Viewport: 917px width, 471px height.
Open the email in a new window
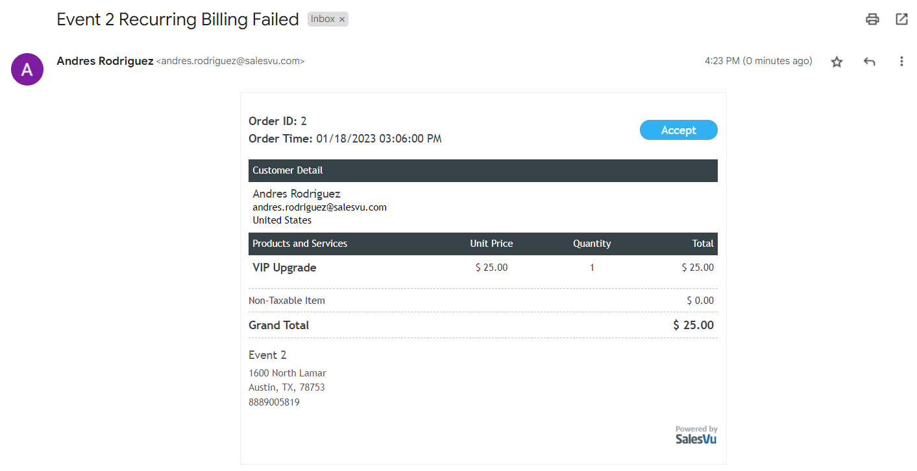[x=901, y=19]
